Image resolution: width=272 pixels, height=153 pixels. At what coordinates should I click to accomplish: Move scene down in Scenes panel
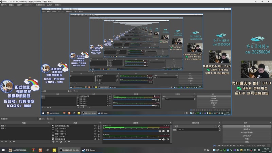pyautogui.click(x=14, y=142)
